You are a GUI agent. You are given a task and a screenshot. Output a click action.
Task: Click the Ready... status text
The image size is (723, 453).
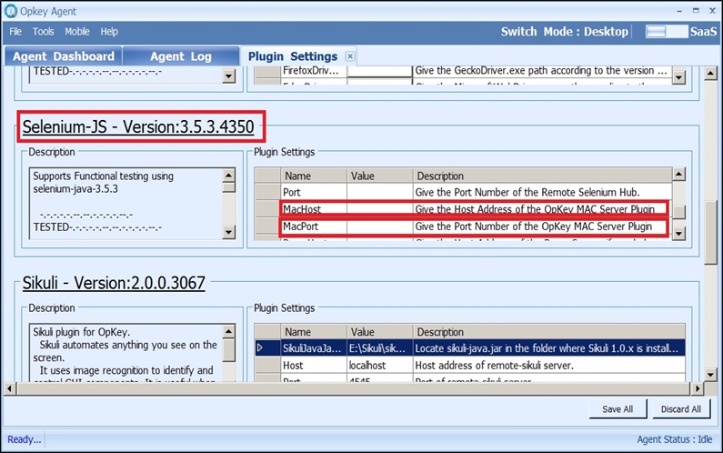click(x=24, y=439)
